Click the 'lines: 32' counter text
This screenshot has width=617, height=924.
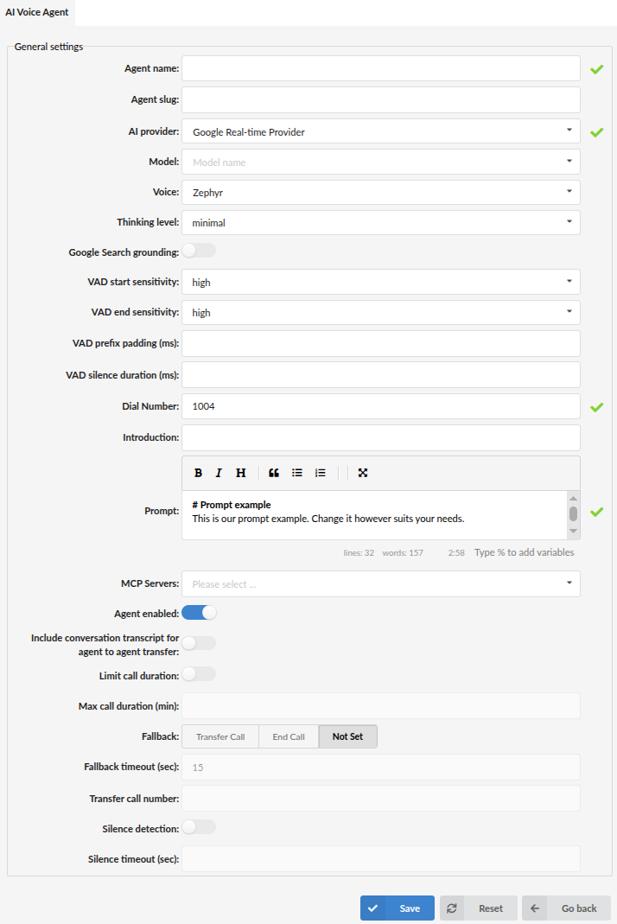[359, 552]
